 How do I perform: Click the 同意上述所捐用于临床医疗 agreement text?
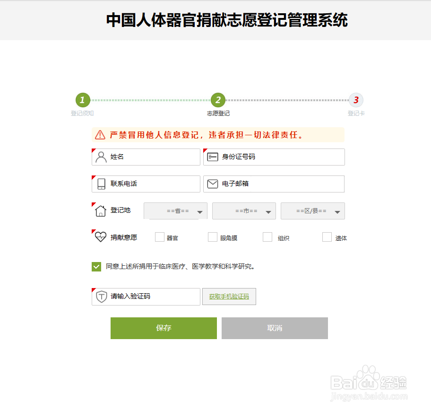pos(181,267)
